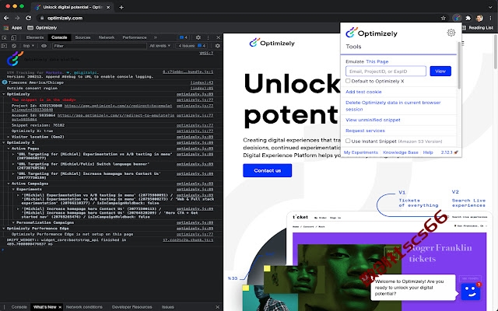
Task: Focus the console Filter field
Action: [x=99, y=46]
